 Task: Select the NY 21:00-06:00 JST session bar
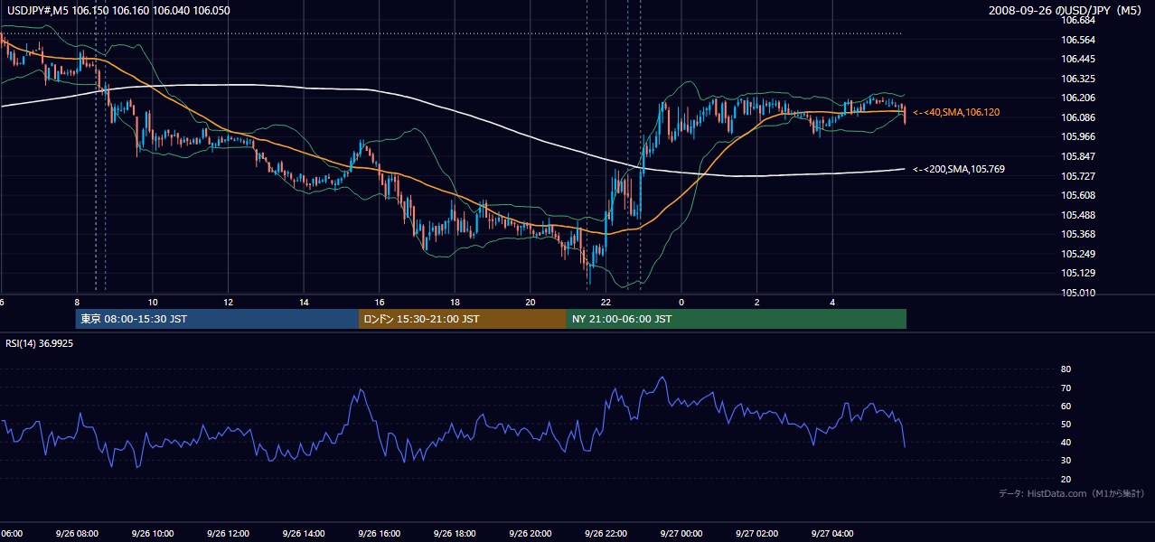(737, 319)
